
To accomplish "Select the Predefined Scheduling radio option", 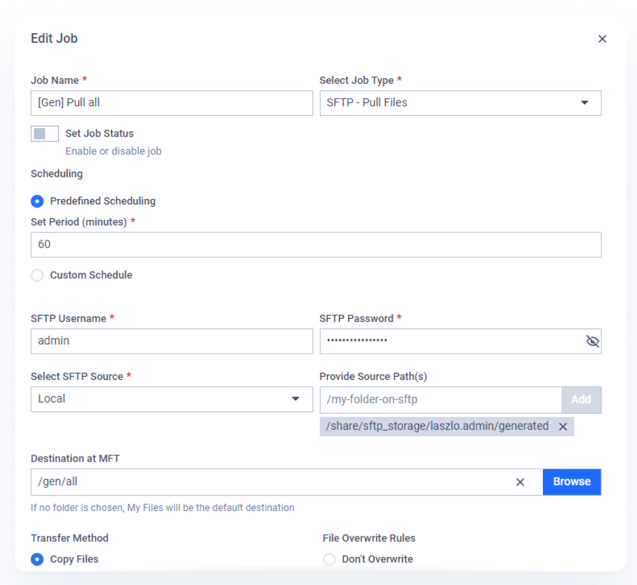I will point(37,201).
